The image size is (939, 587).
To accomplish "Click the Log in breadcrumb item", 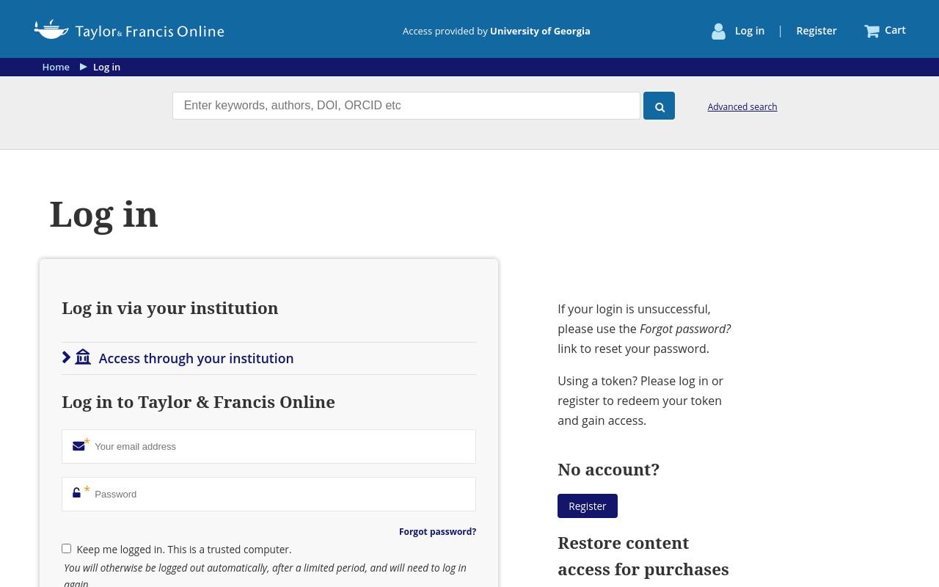I will click(x=106, y=67).
